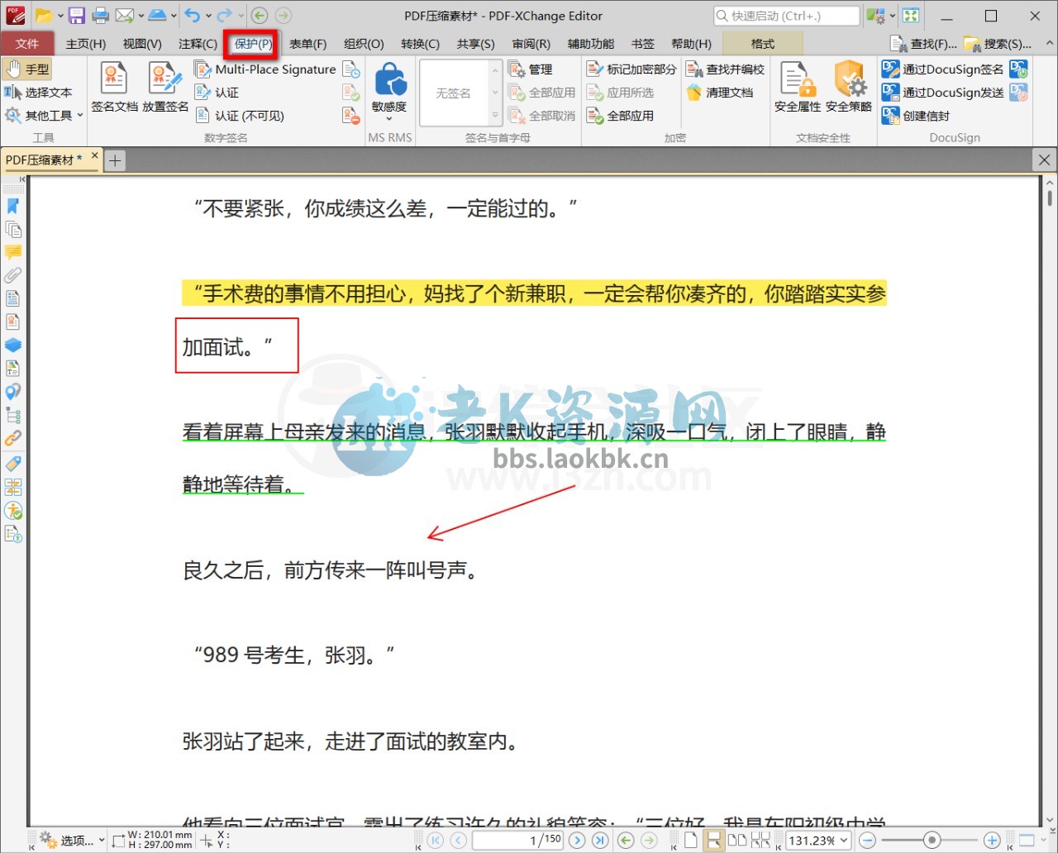Viewport: 1058px width, 853px height.
Task: Open Security Policies (安全策略)
Action: coord(849,88)
